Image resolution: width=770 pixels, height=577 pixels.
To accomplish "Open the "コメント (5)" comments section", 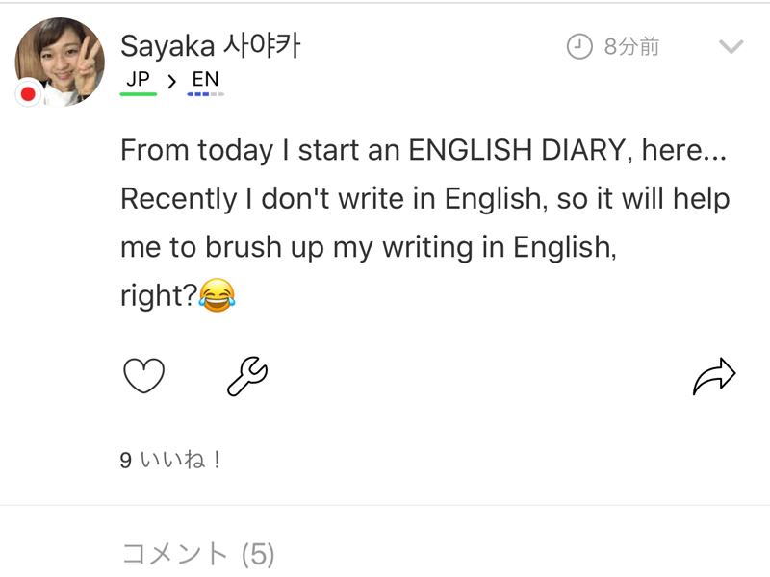I will tap(198, 554).
